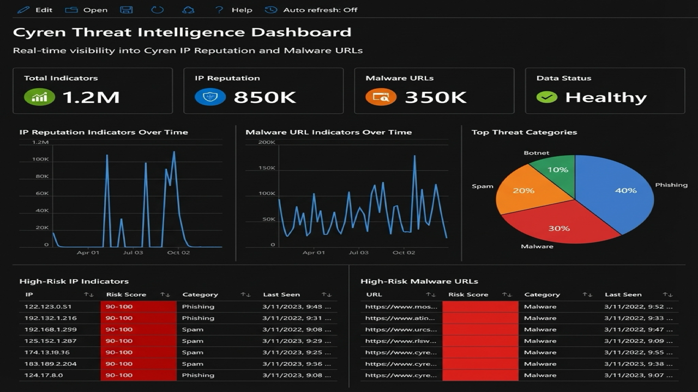Click the green chart icon in Total Indicators

pyautogui.click(x=40, y=97)
